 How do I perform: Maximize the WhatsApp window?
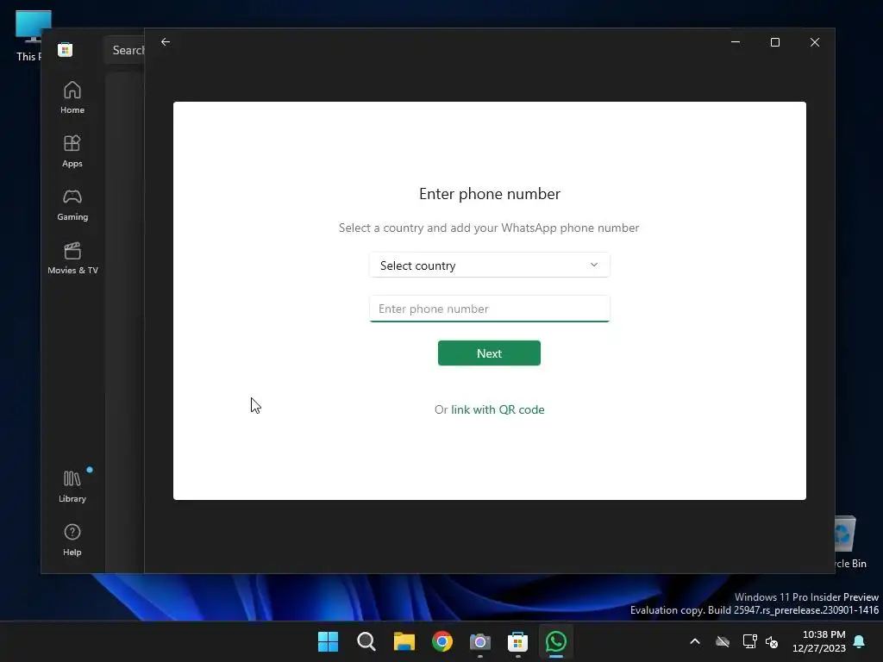[x=775, y=42]
